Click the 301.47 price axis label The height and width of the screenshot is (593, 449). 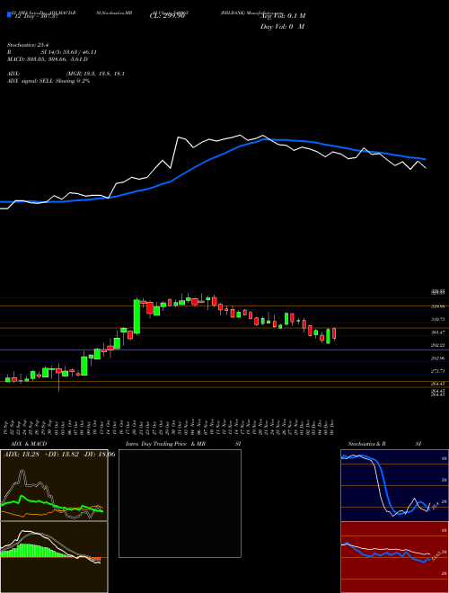tap(438, 332)
